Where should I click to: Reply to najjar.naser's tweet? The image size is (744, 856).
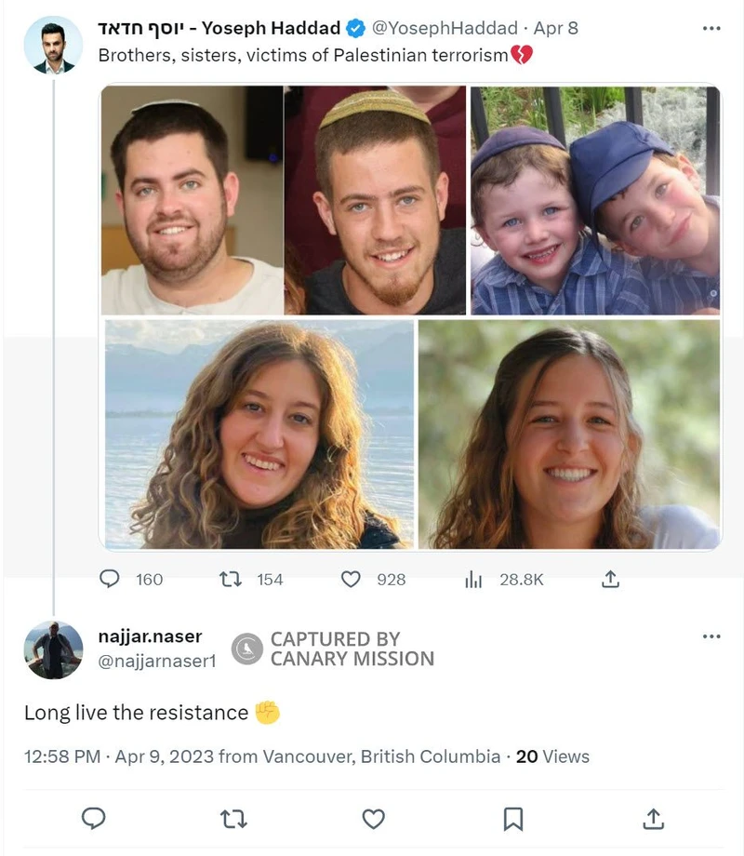coord(93,818)
